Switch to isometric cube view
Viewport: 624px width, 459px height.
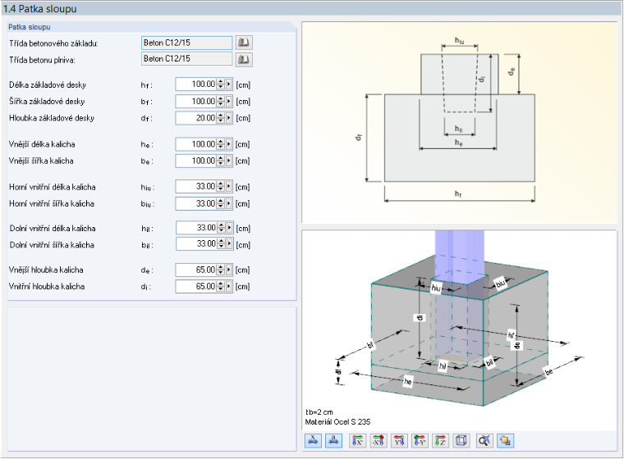point(461,440)
